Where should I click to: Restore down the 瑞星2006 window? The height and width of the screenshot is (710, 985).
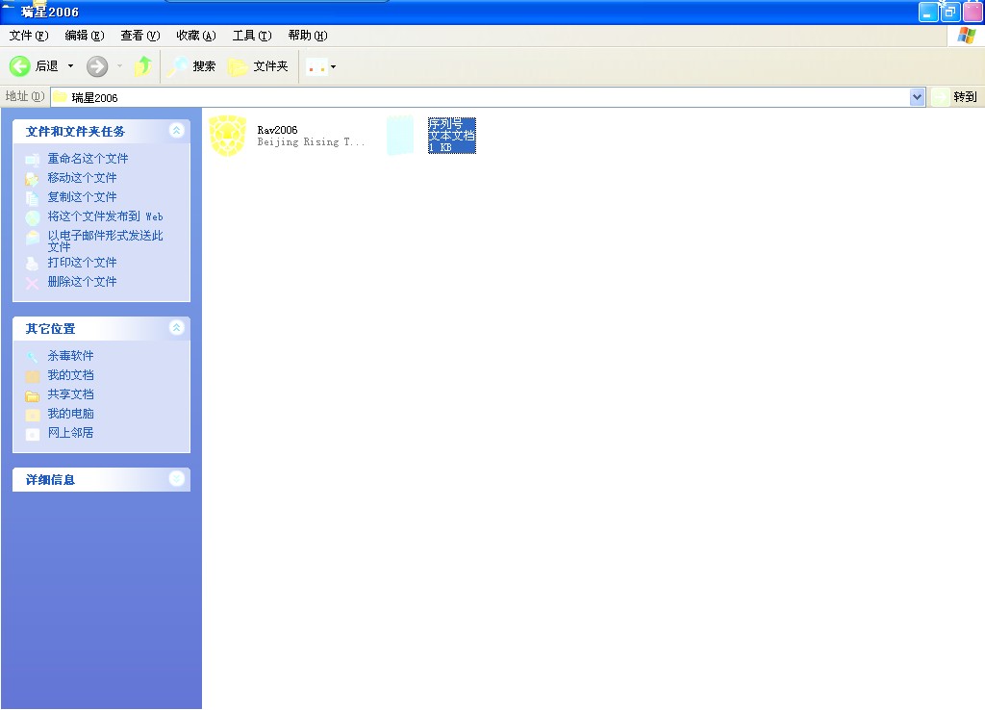click(949, 12)
